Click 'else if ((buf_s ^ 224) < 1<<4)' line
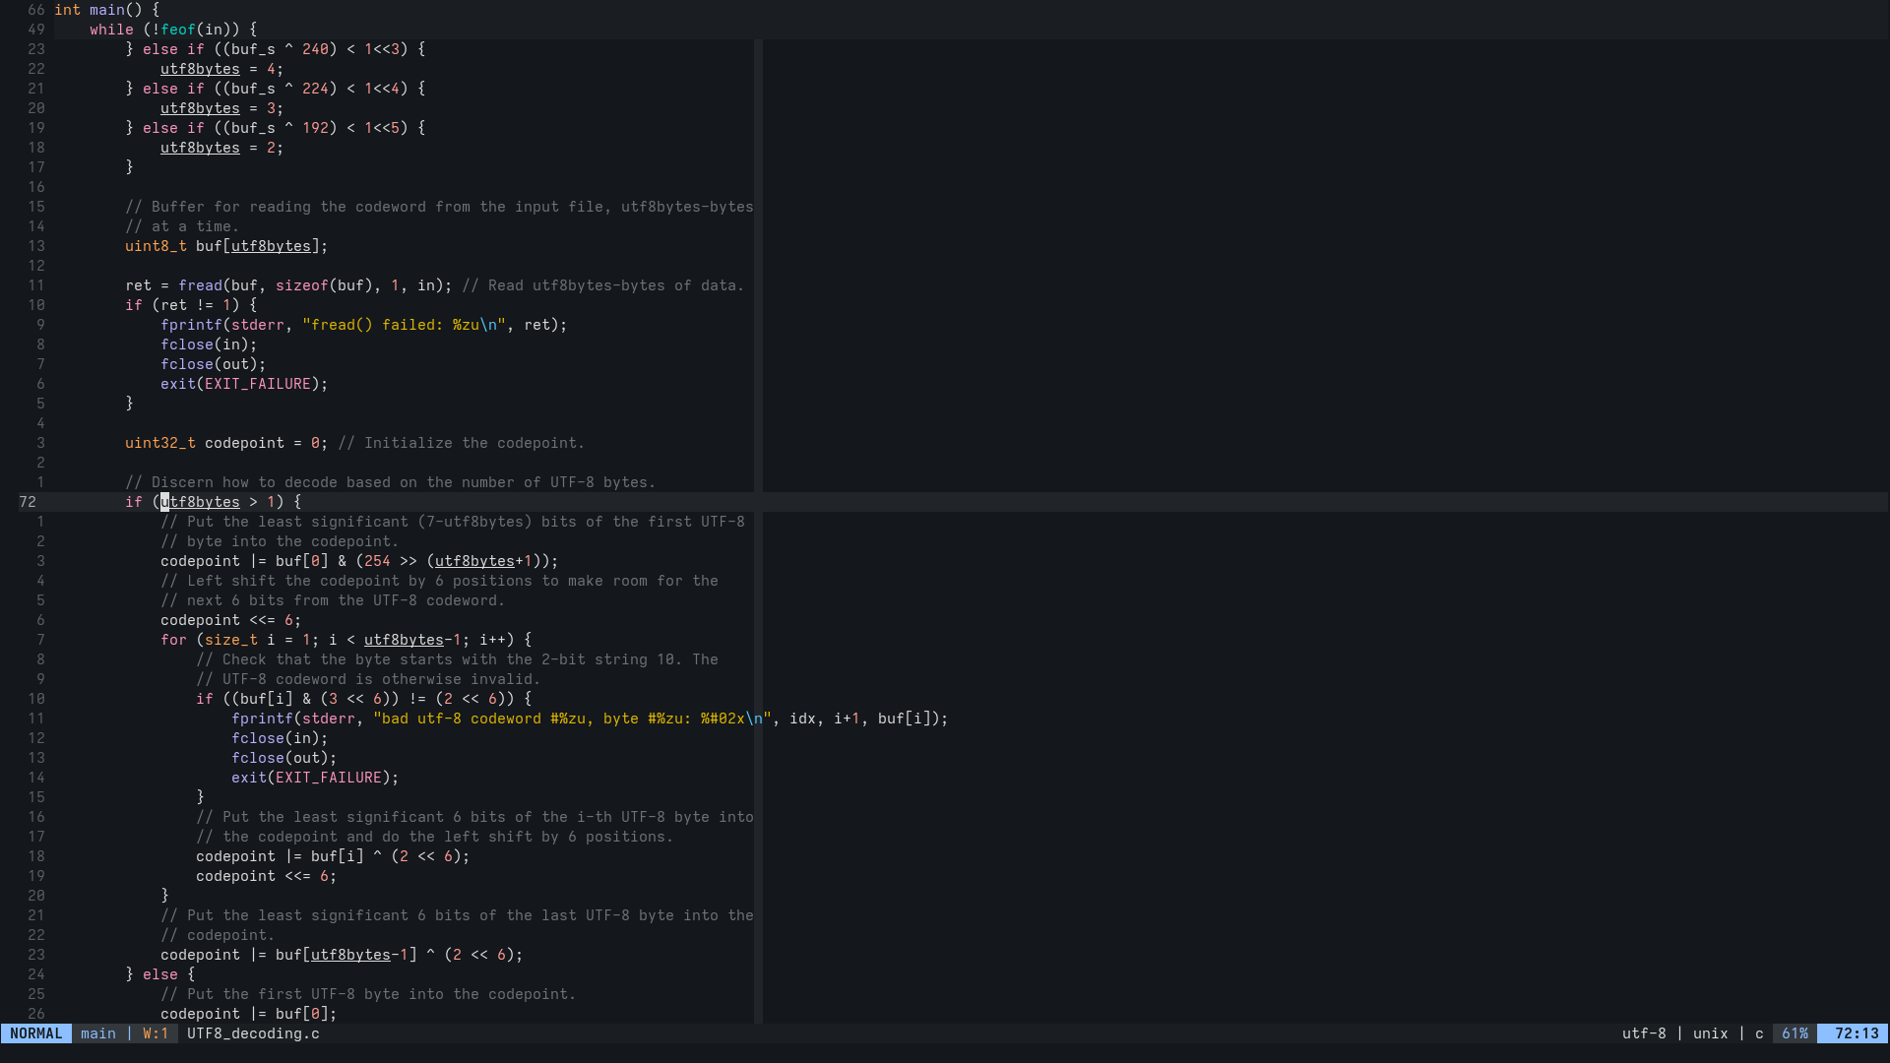Screen dimensions: 1890x1063 [276, 89]
